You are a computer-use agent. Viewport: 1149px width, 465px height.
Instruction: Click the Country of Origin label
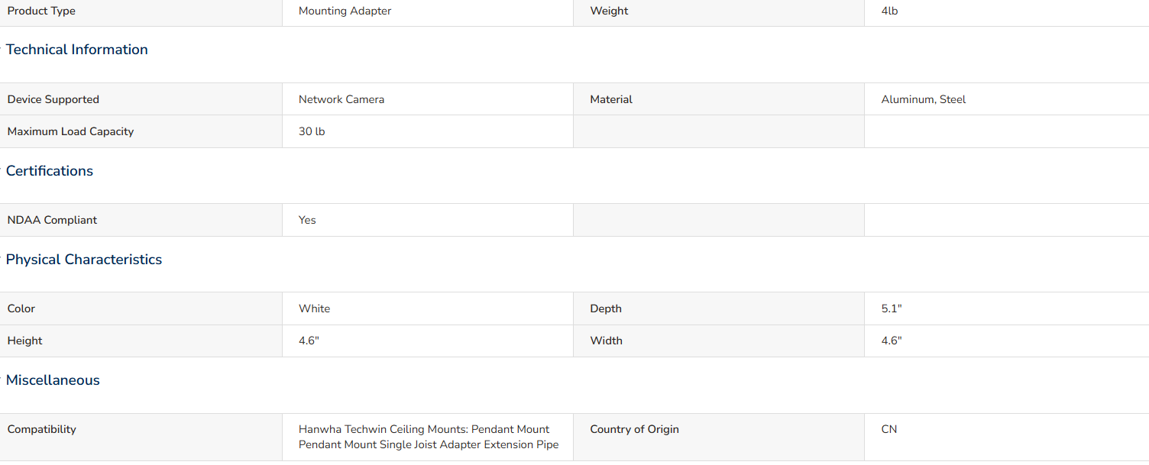click(x=634, y=429)
